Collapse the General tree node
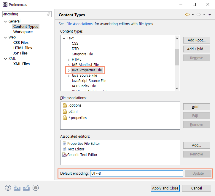Viewport: 215px width, 196px height. [5, 21]
